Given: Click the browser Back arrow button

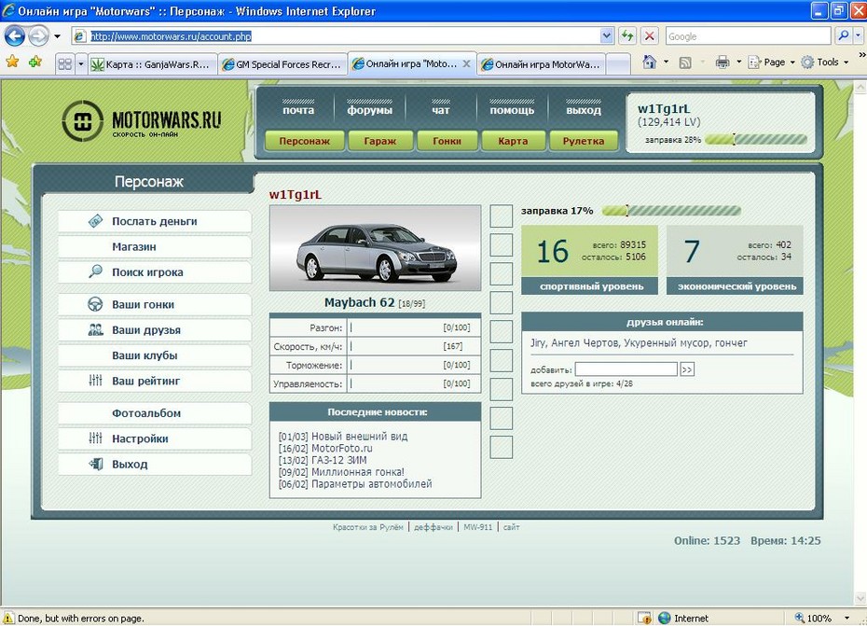Looking at the screenshot, I should click(14, 36).
